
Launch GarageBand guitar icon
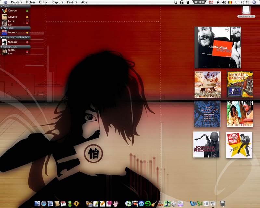coord(154,203)
